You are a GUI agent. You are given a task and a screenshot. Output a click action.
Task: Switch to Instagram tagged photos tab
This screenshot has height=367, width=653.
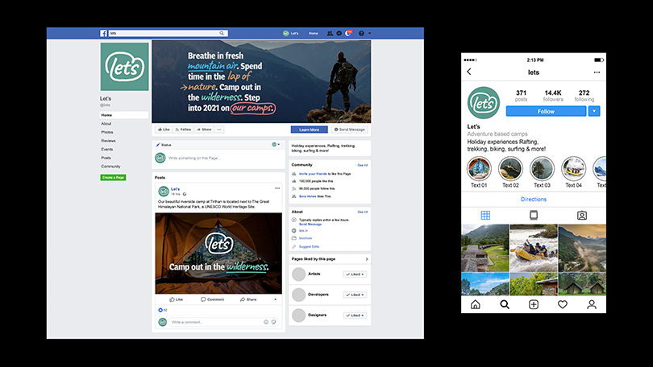(582, 216)
